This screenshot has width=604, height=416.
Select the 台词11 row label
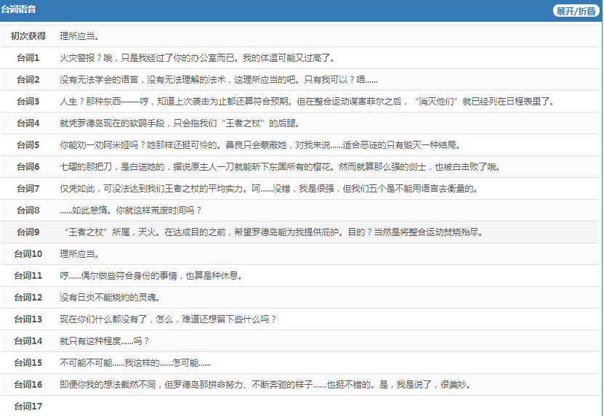coord(28,276)
